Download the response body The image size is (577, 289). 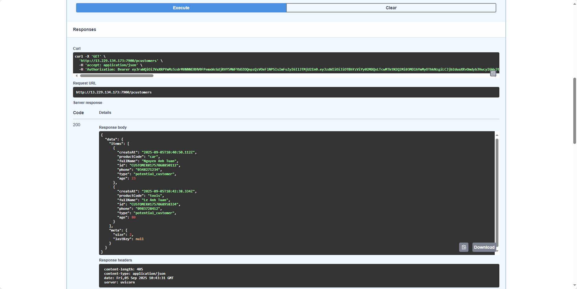pyautogui.click(x=484, y=247)
